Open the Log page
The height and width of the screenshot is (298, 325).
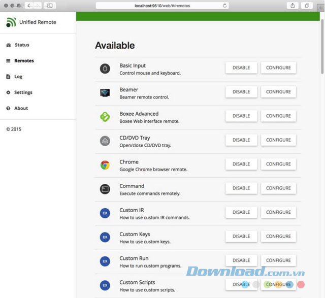(18, 77)
